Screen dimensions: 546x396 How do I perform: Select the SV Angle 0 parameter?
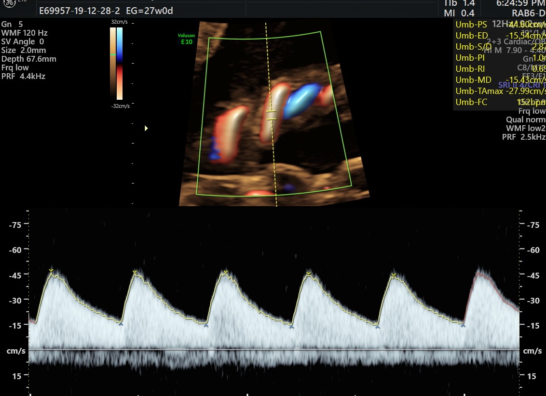click(23, 42)
